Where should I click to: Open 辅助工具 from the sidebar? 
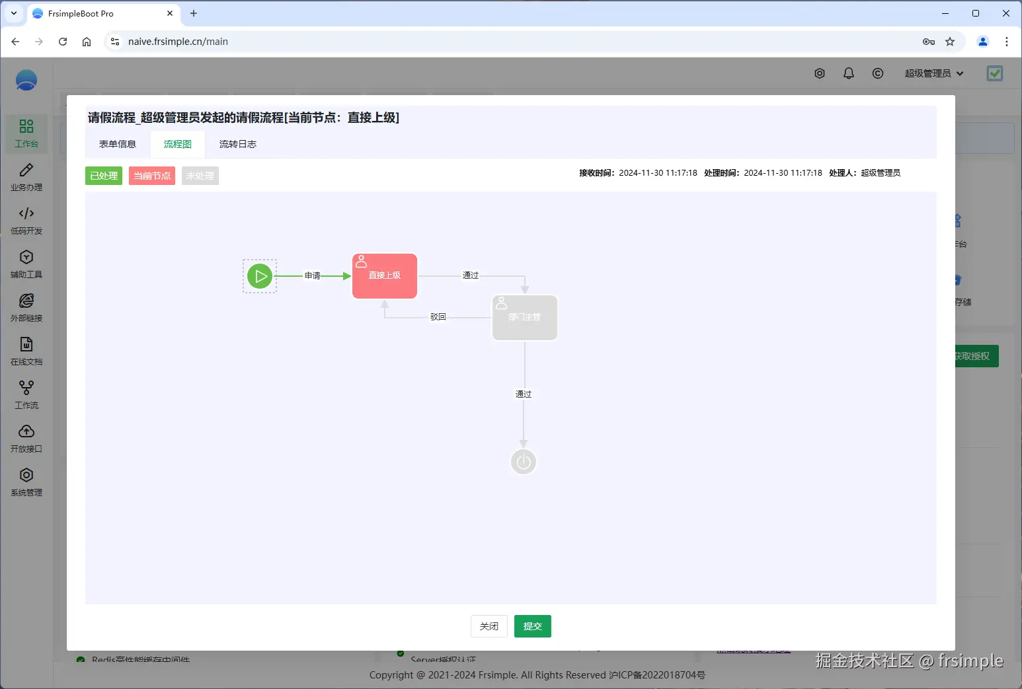coord(26,264)
